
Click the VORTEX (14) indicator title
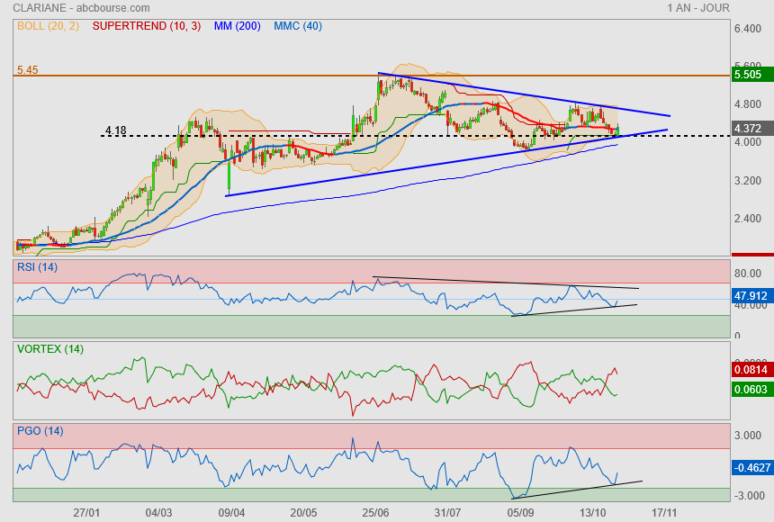tap(49, 349)
